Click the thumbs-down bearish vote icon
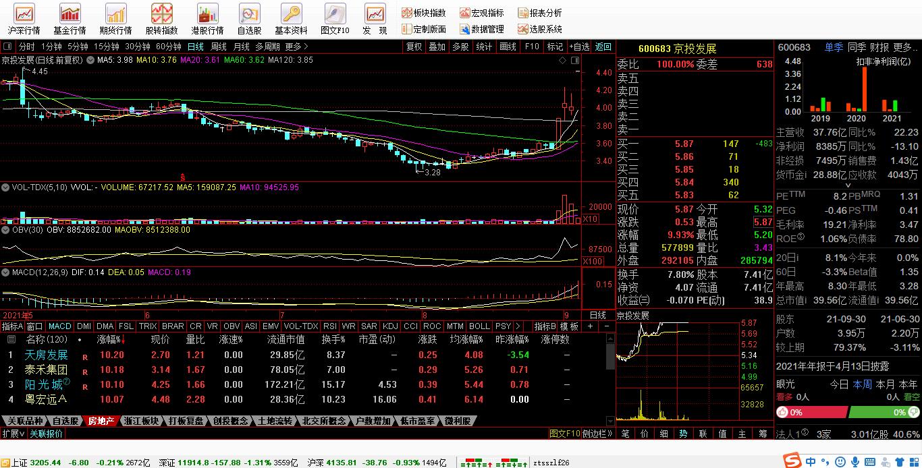 click(913, 412)
